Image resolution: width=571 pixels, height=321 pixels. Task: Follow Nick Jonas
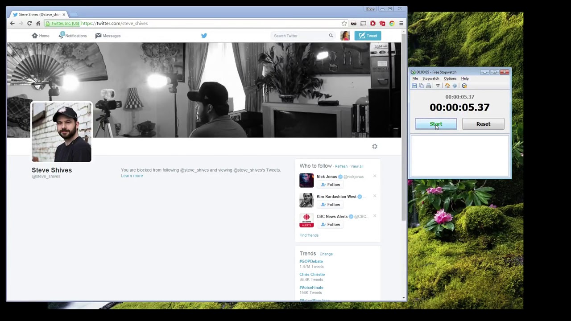[x=330, y=185]
